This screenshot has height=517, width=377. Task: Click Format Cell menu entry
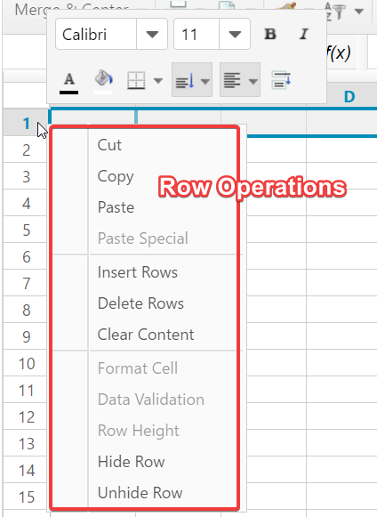click(x=138, y=368)
